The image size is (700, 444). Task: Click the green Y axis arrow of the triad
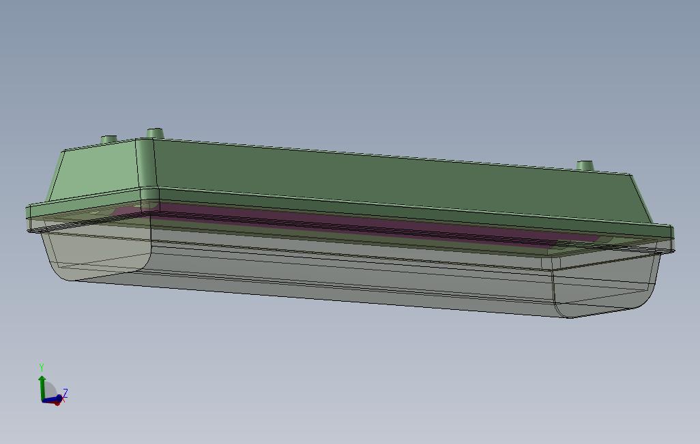(42, 387)
